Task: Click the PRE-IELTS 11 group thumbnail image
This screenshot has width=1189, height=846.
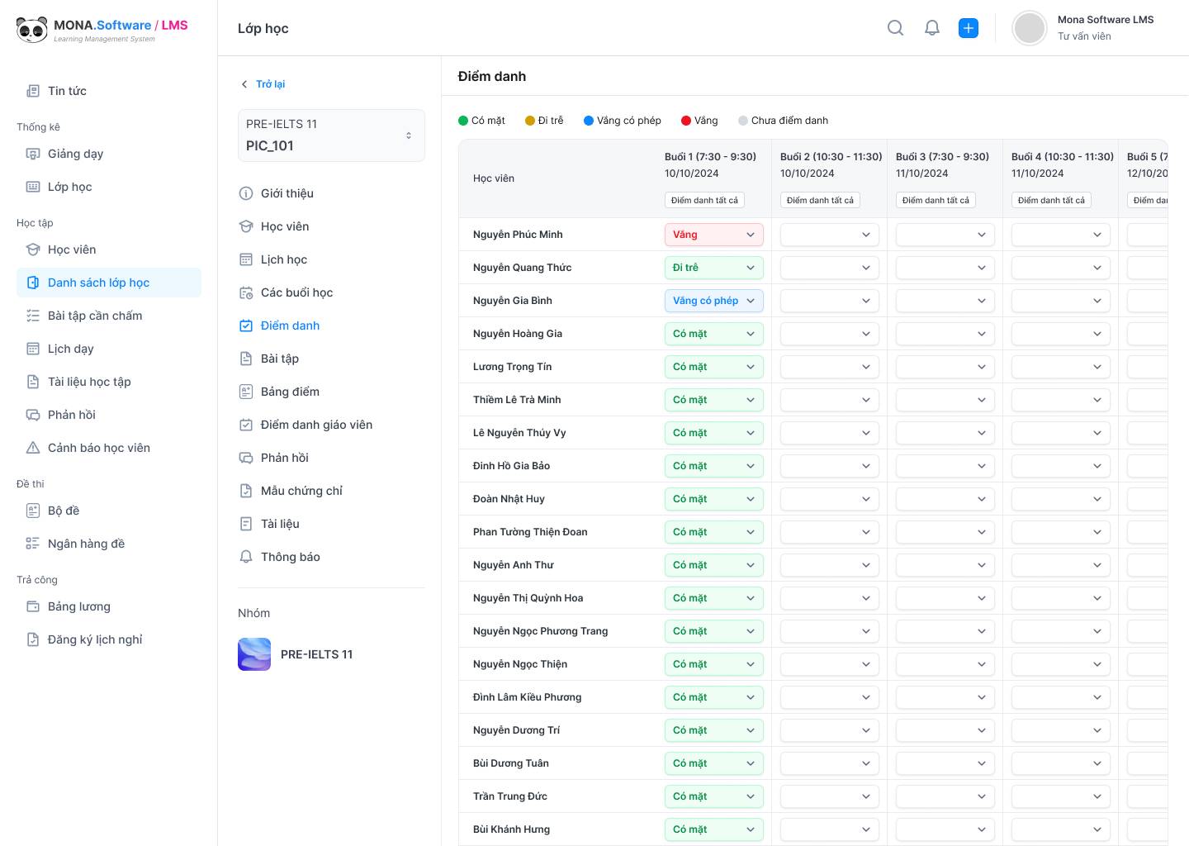Action: 254,654
